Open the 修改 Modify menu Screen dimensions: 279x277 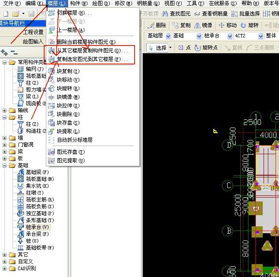click(x=123, y=3)
